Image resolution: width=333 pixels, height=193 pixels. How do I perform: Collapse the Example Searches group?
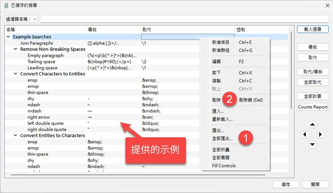tap(8, 37)
